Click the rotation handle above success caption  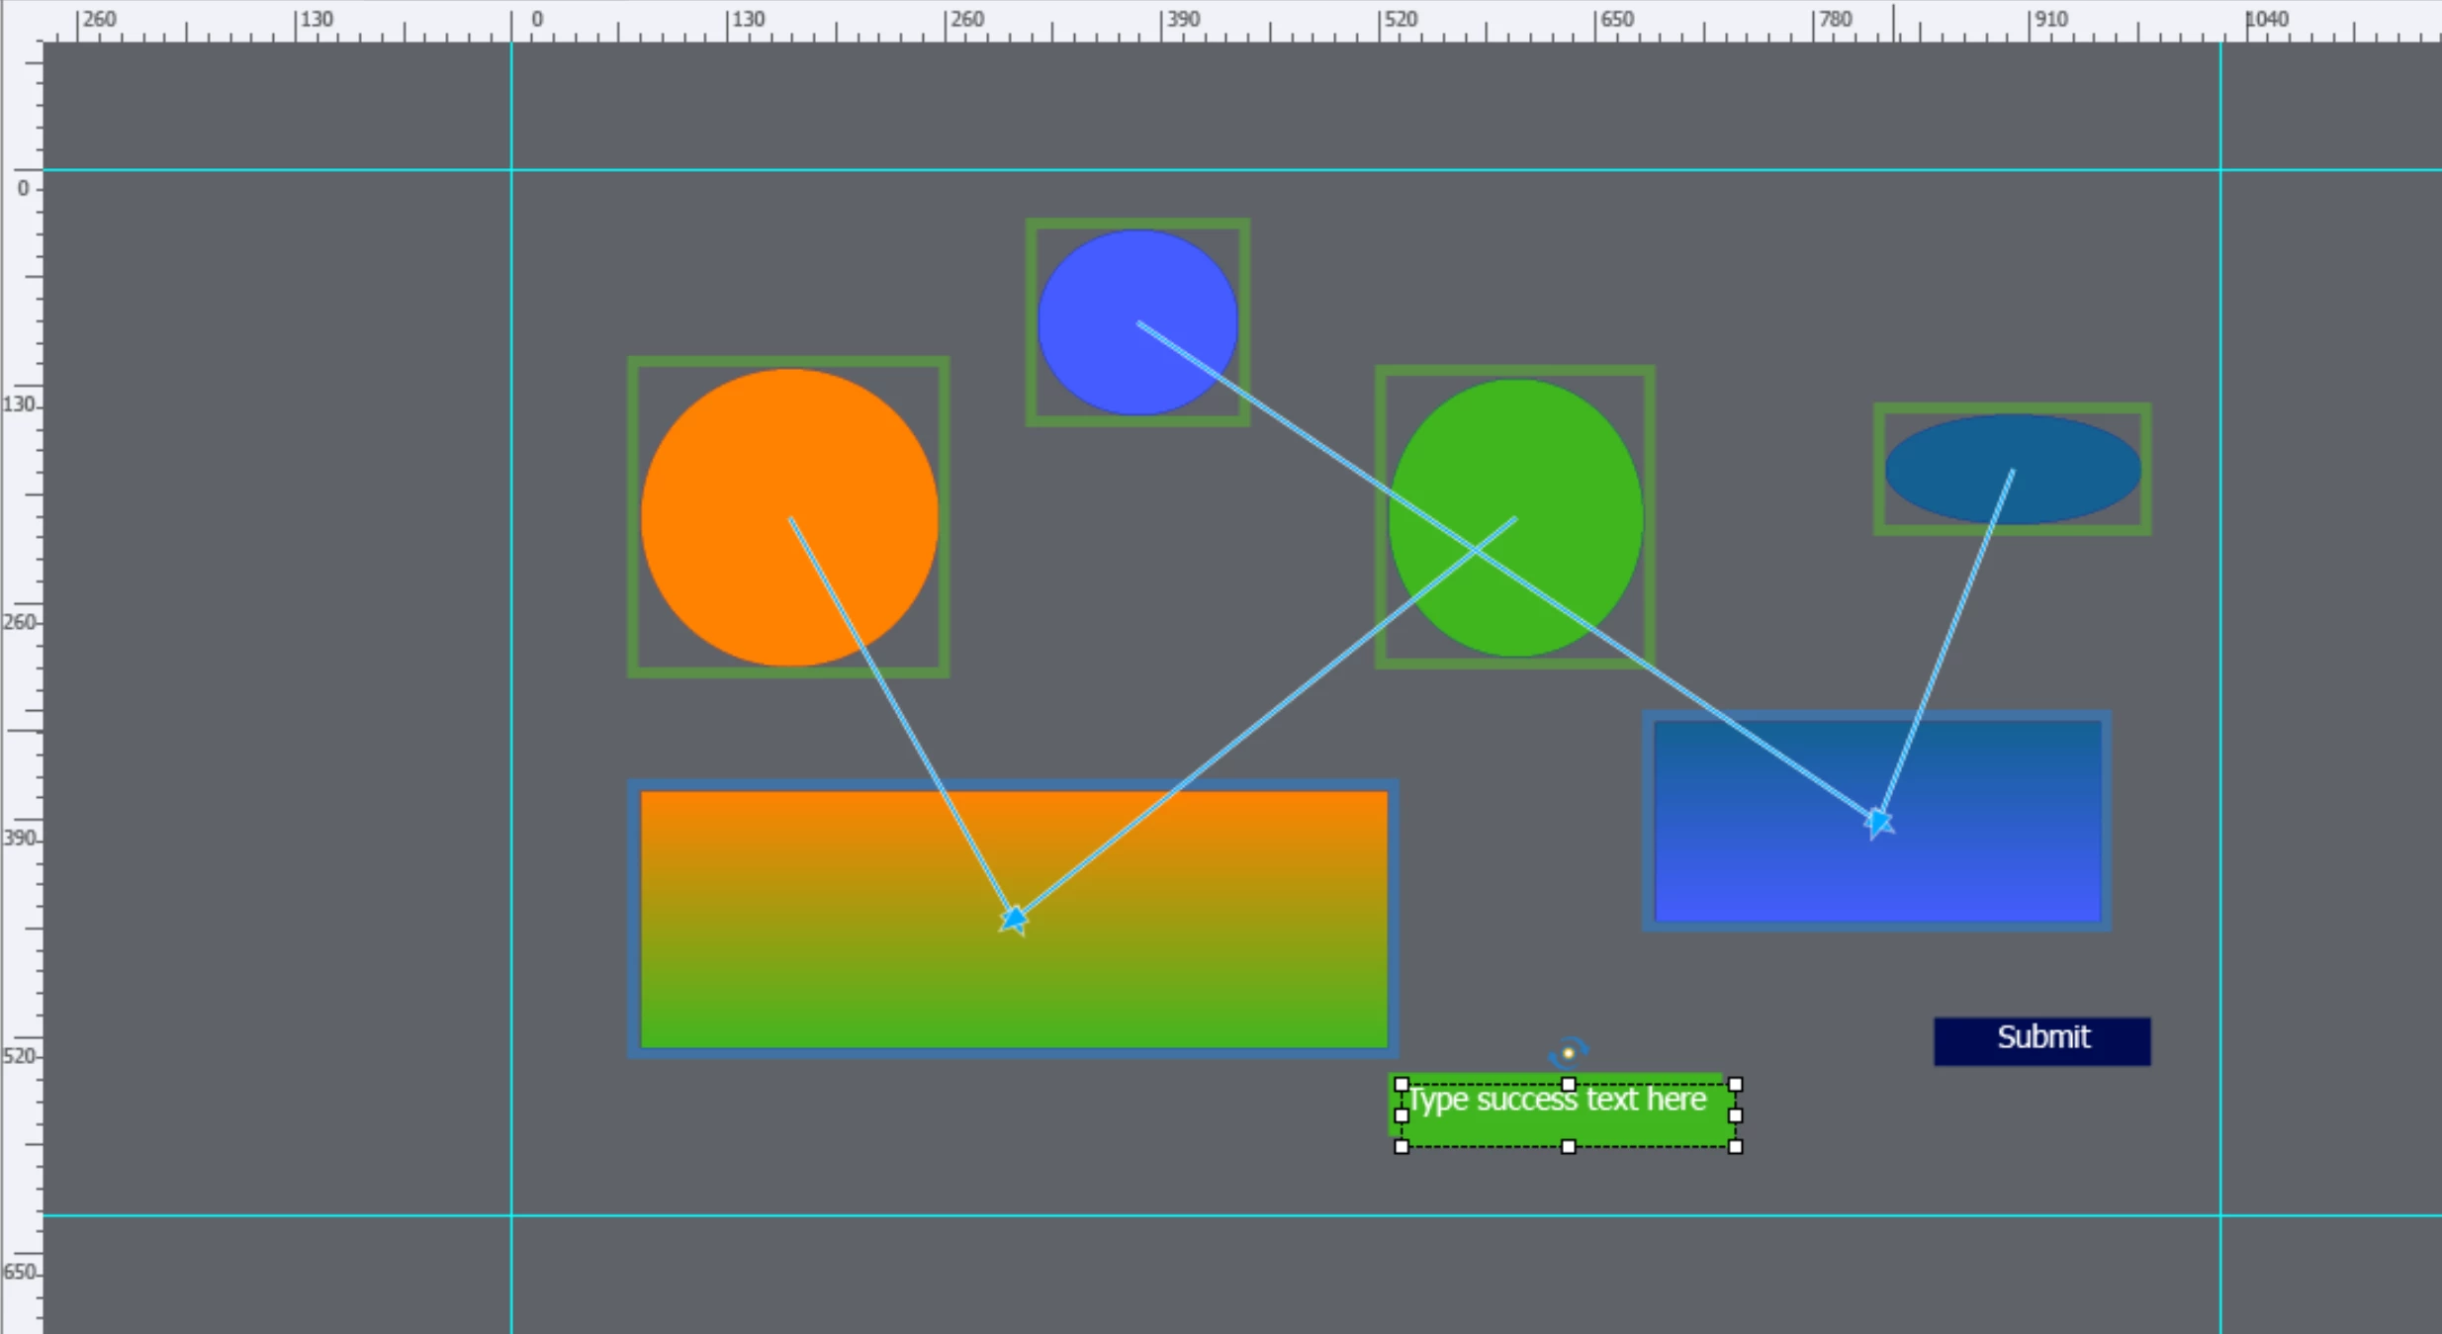point(1568,1052)
